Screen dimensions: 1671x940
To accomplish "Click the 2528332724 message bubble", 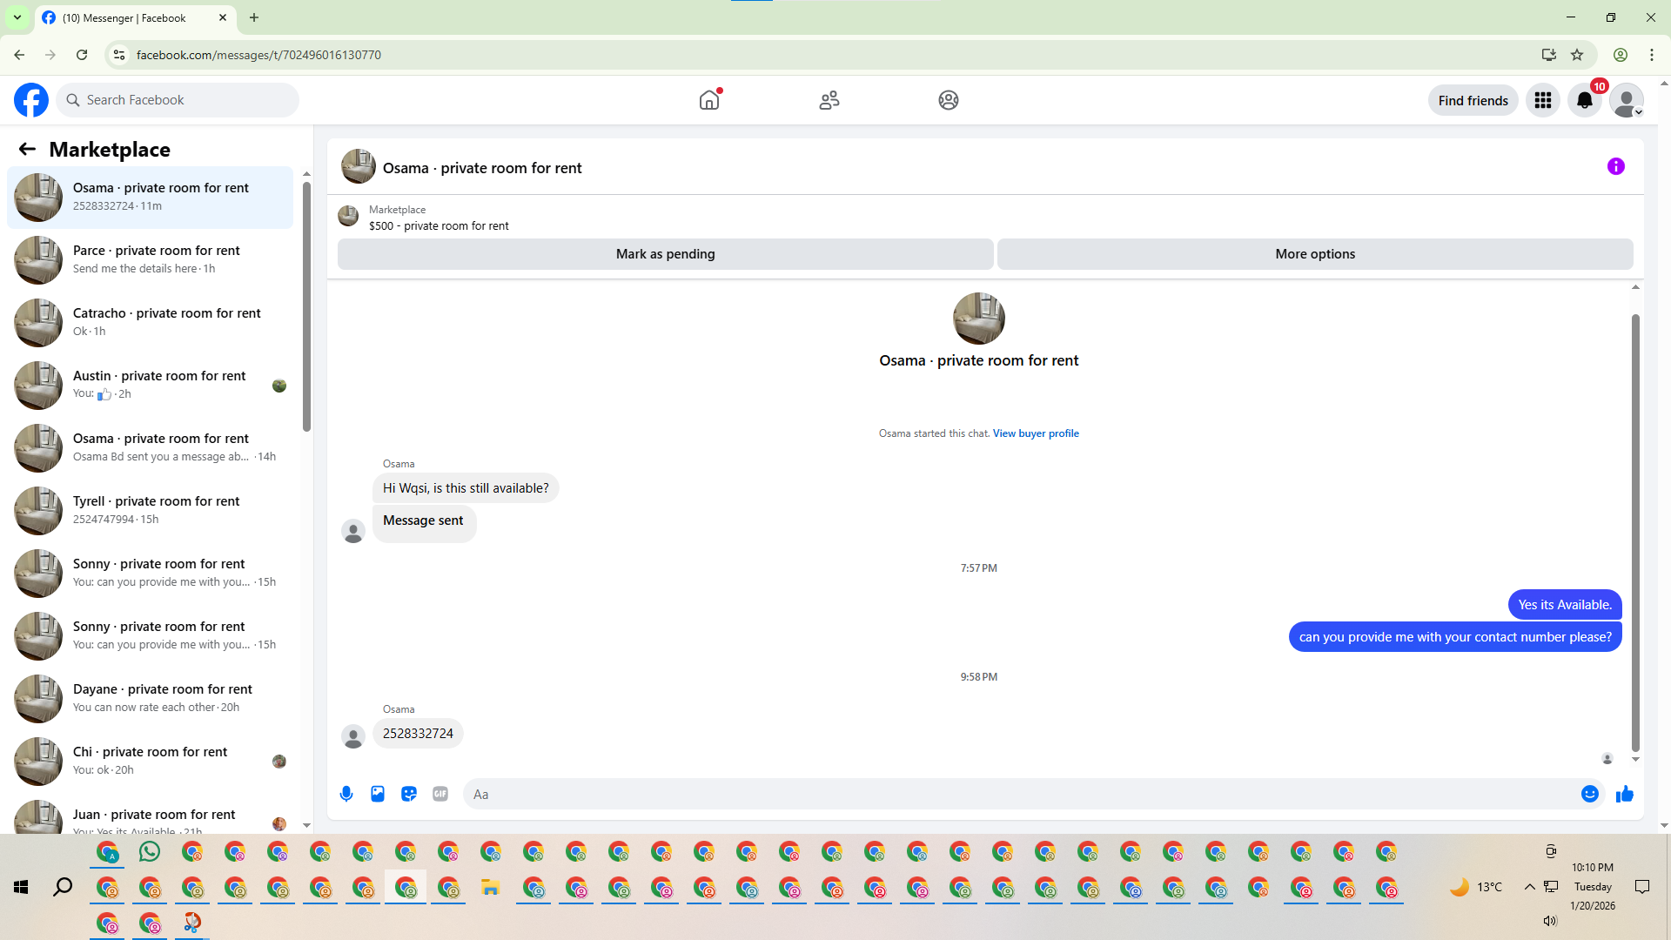I will pyautogui.click(x=418, y=734).
